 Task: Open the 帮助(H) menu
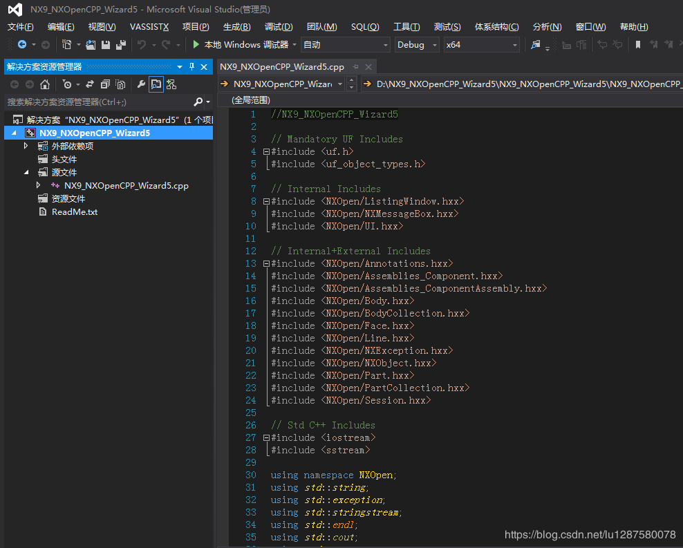pyautogui.click(x=634, y=27)
